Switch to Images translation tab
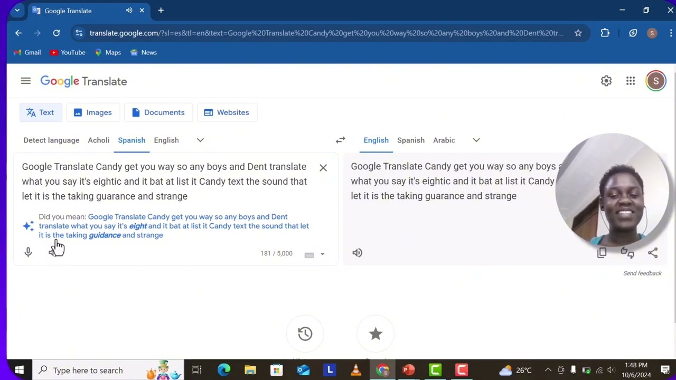This screenshot has width=676, height=380. [x=93, y=112]
